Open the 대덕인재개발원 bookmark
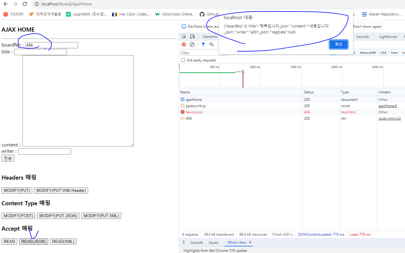Viewport: 405px width, 253px height. [x=45, y=14]
